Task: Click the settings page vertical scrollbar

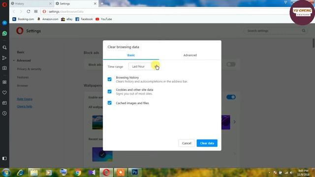Action: [x=314, y=43]
